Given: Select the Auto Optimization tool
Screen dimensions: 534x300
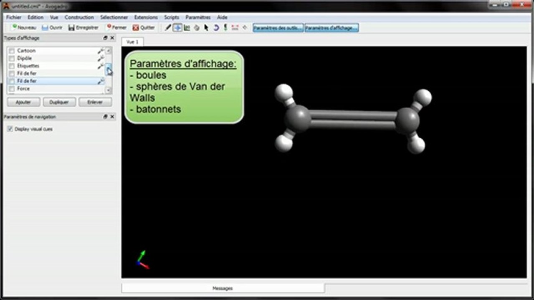Looking at the screenshot, I should pyautogui.click(x=225, y=27).
